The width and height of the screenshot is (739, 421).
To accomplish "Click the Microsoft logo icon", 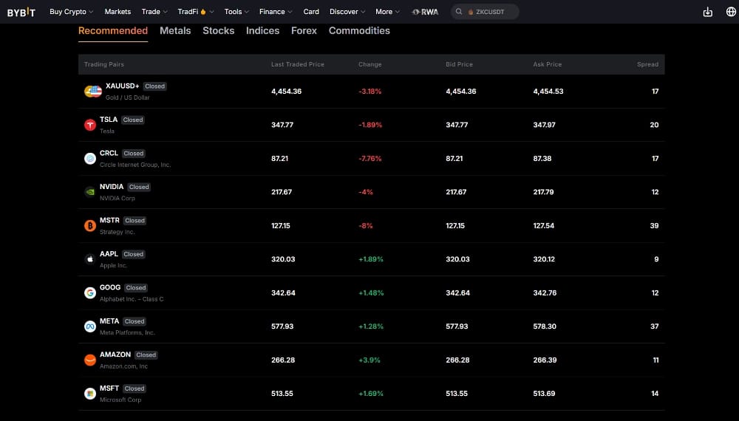I will 90,394.
